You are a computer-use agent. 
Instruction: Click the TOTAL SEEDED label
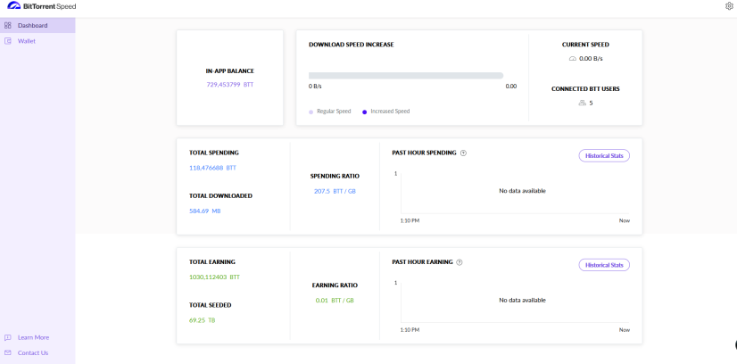(x=210, y=305)
